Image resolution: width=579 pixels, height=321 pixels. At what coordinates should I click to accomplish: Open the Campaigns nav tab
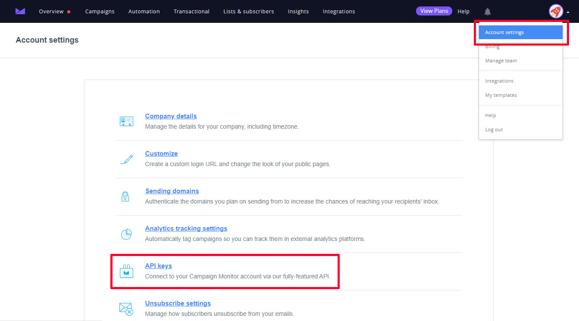(x=100, y=12)
